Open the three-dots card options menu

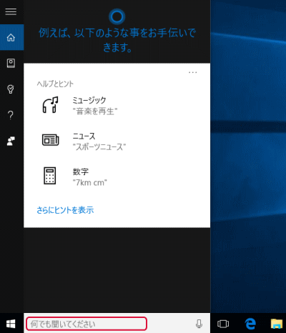tap(192, 72)
